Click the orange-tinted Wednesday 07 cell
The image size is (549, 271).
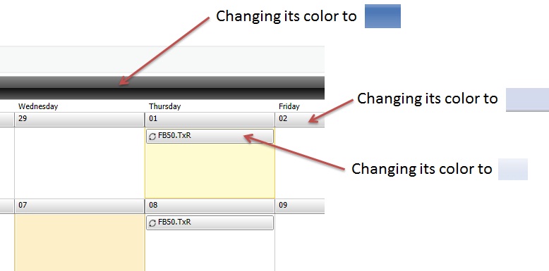pyautogui.click(x=80, y=242)
